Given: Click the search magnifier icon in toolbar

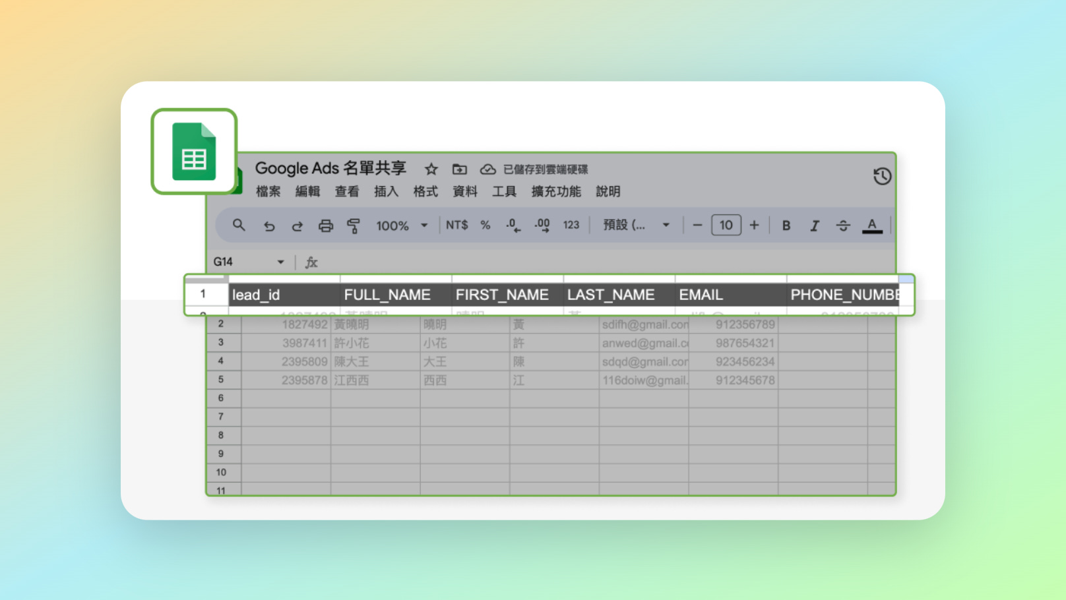Looking at the screenshot, I should point(239,225).
